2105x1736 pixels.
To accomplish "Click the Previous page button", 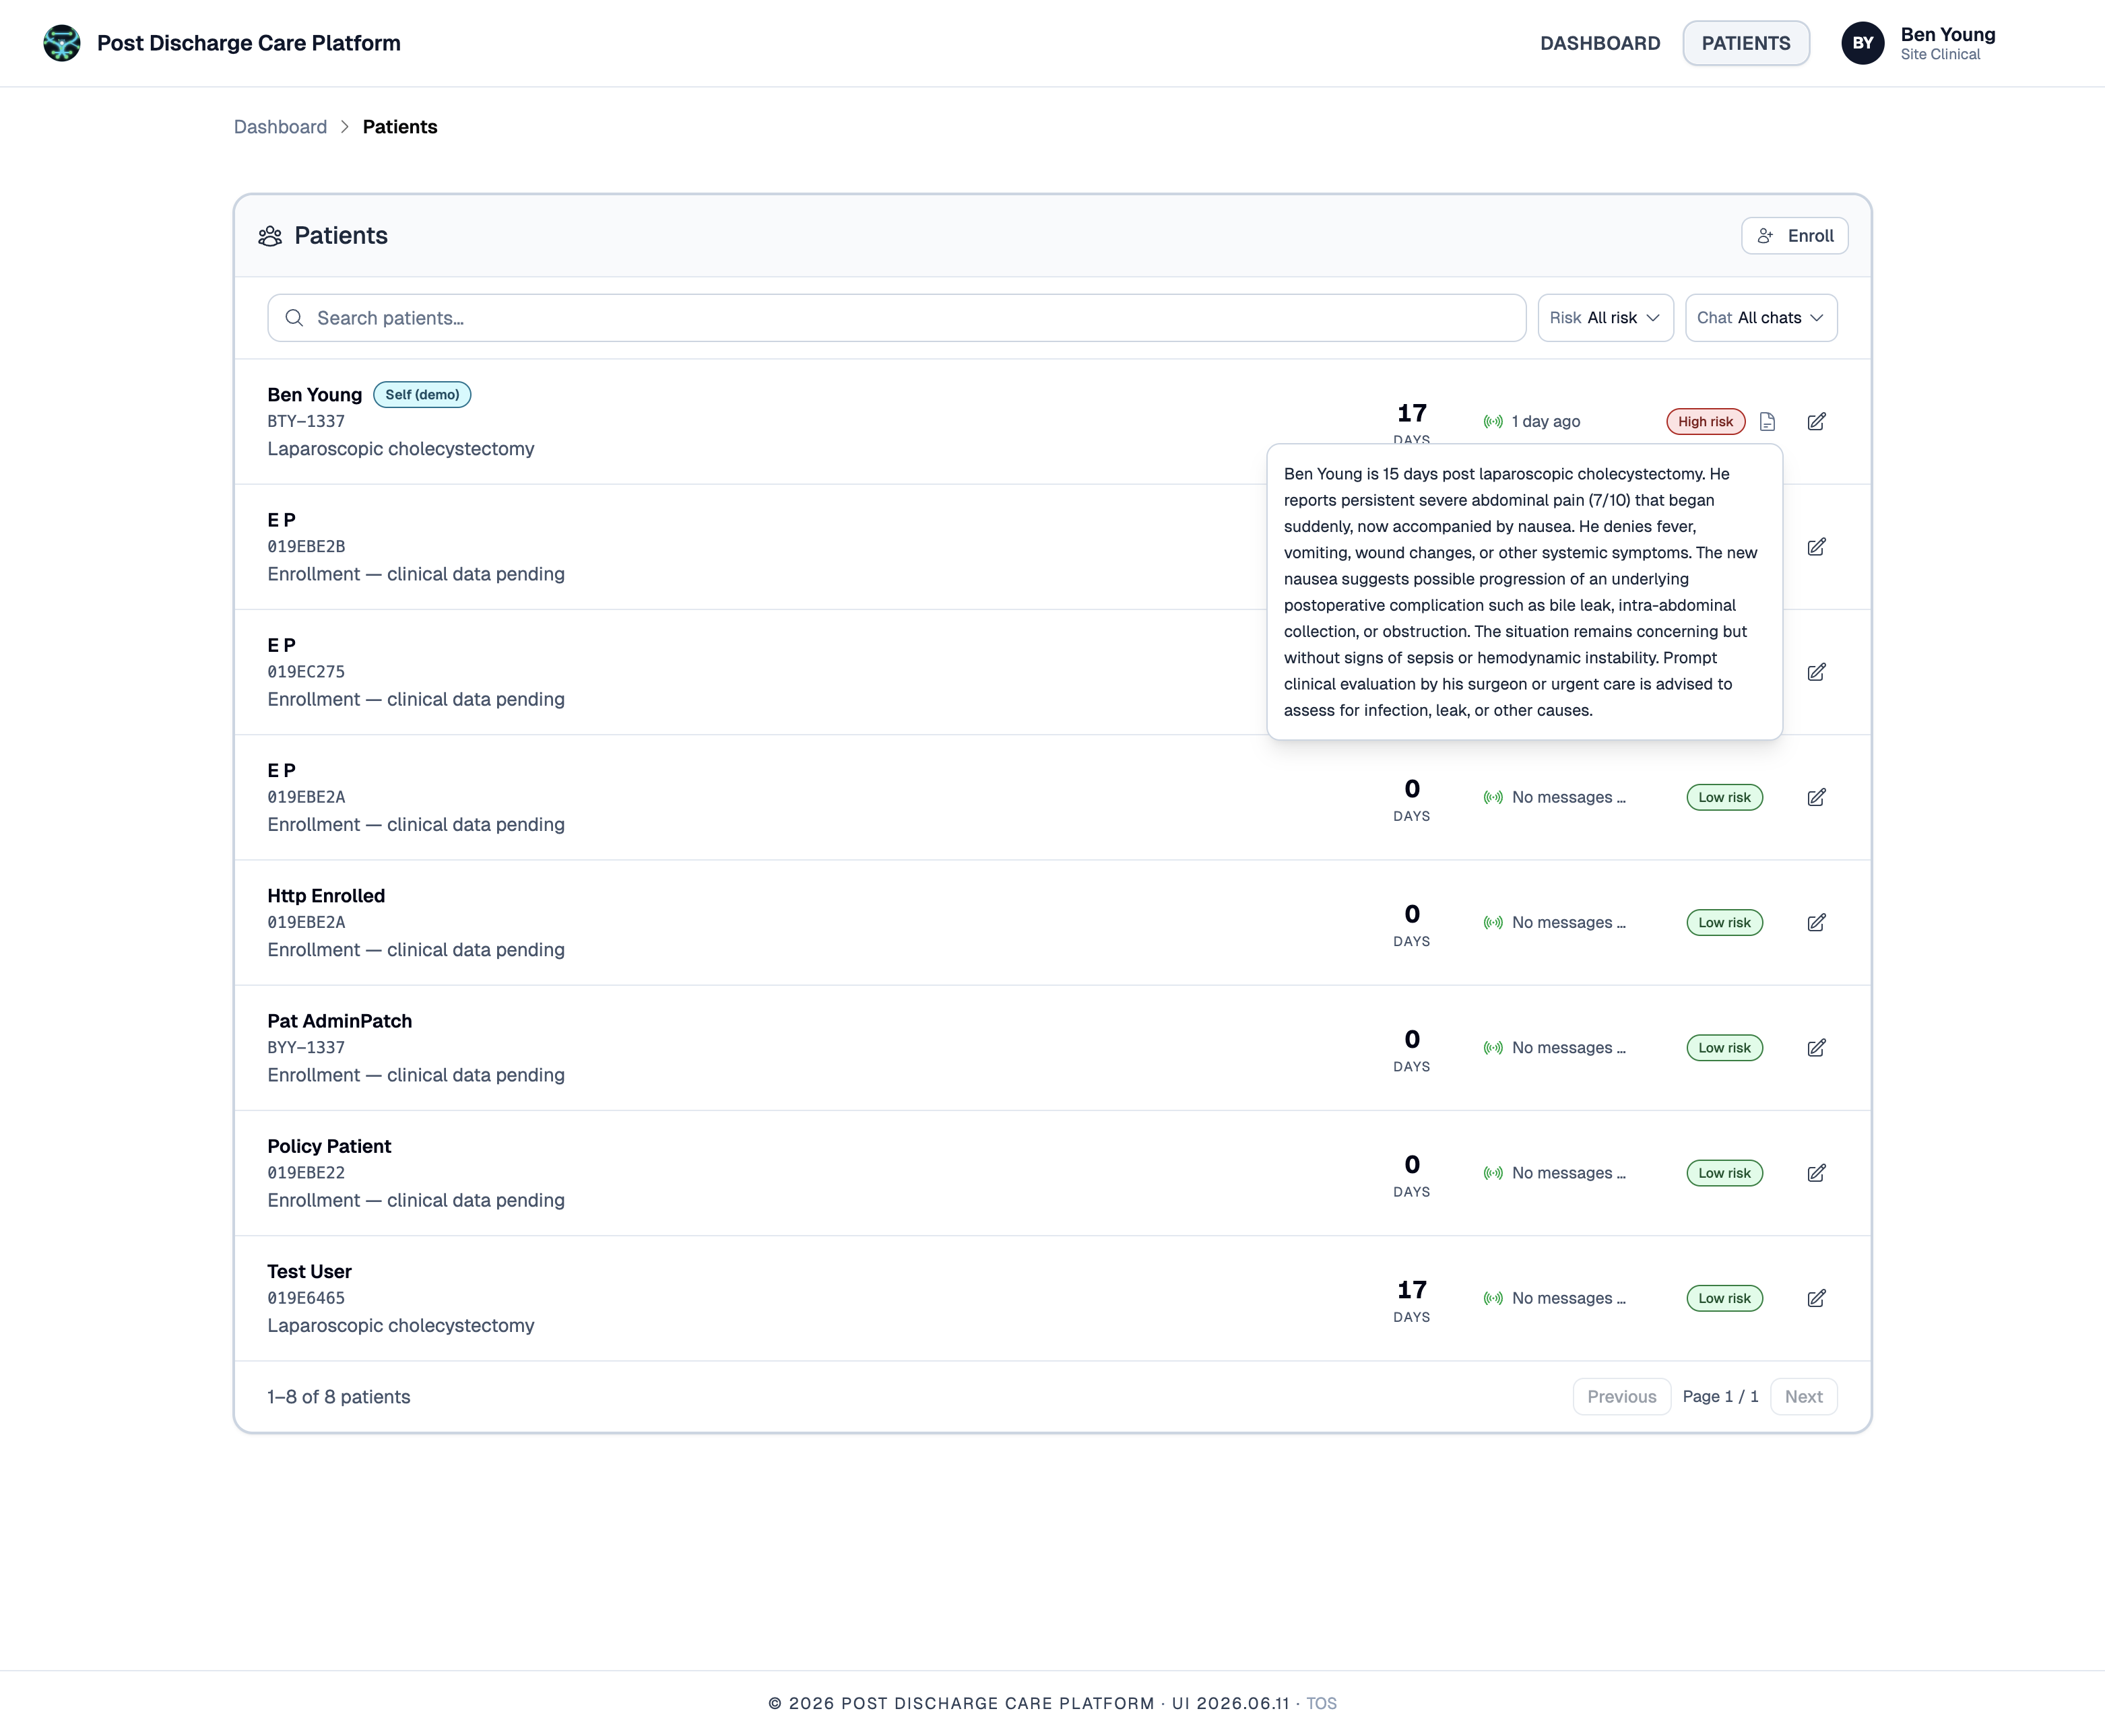I will coord(1621,1396).
